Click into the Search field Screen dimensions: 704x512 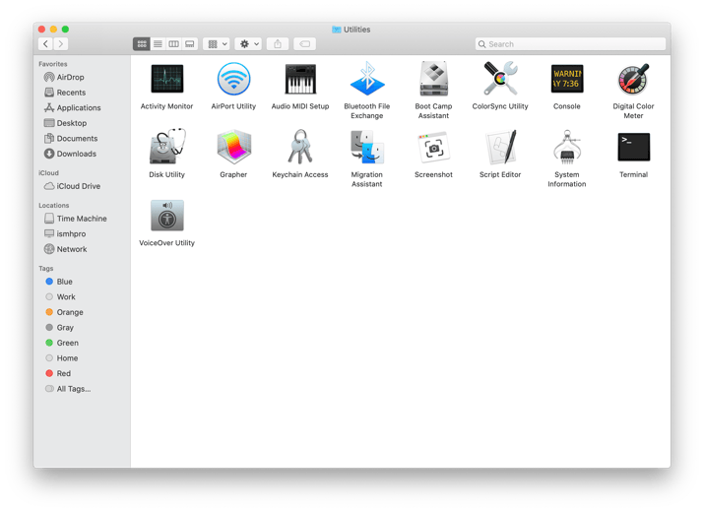point(570,44)
